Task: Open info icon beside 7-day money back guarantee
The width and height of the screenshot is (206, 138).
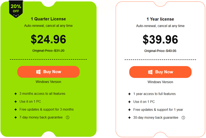Action: coord(67,117)
